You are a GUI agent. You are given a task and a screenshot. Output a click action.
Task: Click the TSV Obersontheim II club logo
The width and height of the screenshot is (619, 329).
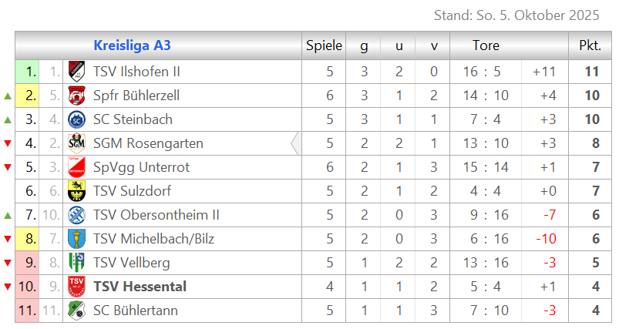pyautogui.click(x=76, y=215)
